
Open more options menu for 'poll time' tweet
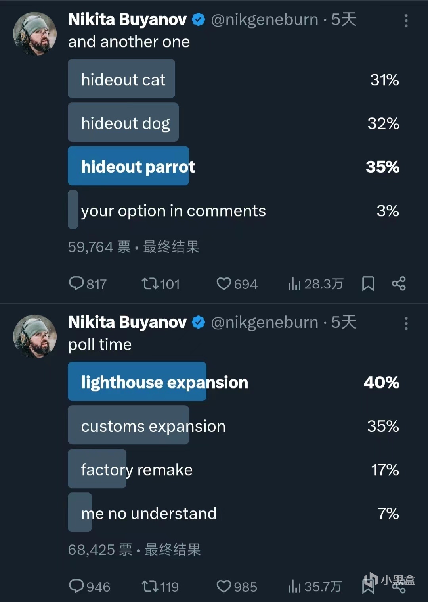pos(406,323)
